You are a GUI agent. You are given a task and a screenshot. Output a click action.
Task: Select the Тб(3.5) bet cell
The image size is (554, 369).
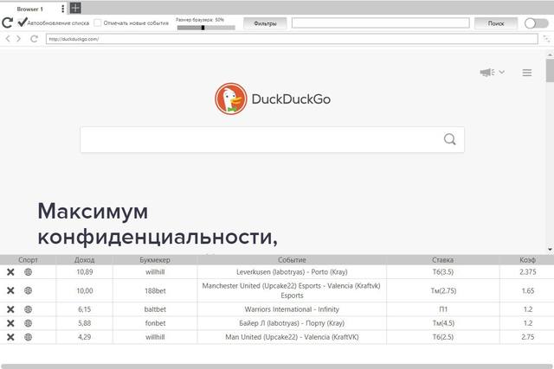click(x=442, y=272)
